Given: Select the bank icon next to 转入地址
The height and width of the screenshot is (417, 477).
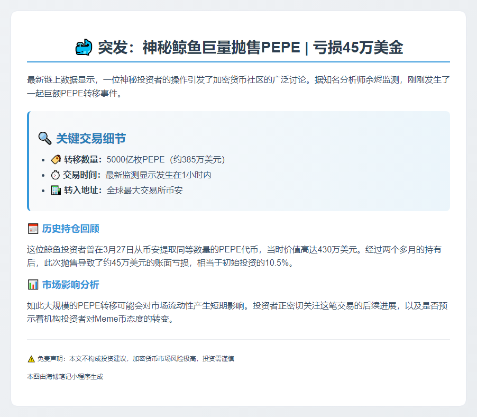Looking at the screenshot, I should tap(56, 191).
